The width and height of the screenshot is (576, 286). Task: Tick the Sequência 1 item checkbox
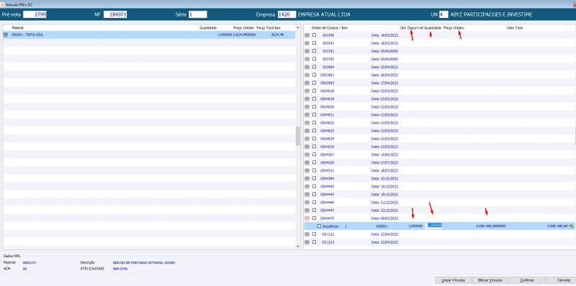pos(319,226)
